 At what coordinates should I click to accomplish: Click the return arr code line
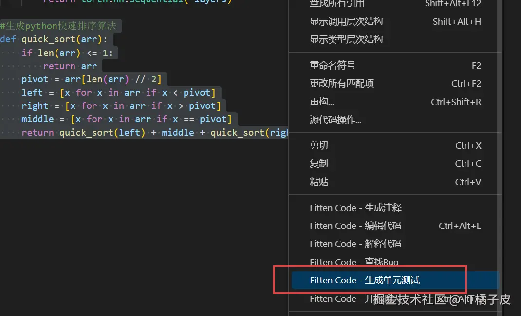pyautogui.click(x=70, y=66)
